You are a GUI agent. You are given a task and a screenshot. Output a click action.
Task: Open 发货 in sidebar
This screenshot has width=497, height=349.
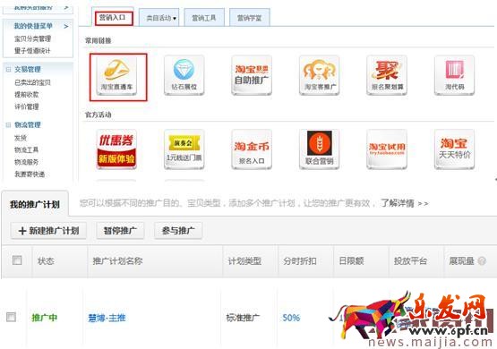[x=21, y=138]
